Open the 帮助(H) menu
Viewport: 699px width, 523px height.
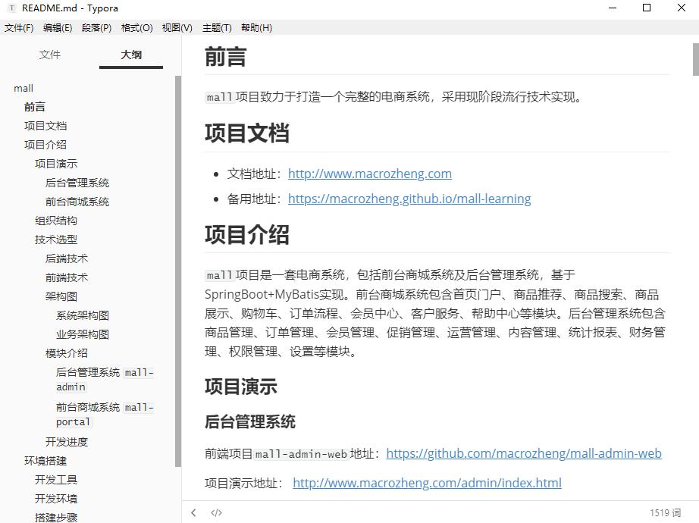tap(256, 28)
